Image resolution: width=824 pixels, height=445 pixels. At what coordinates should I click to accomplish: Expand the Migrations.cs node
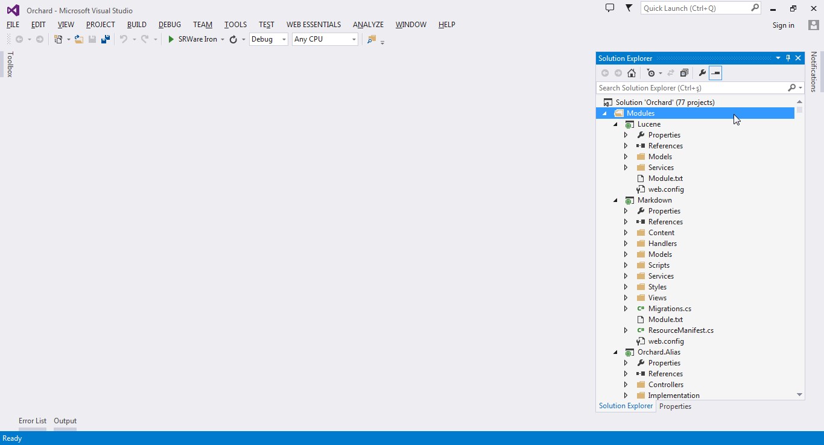pos(626,309)
